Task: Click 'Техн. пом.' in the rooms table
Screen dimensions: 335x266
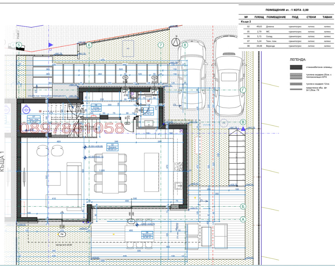Action: point(272,41)
